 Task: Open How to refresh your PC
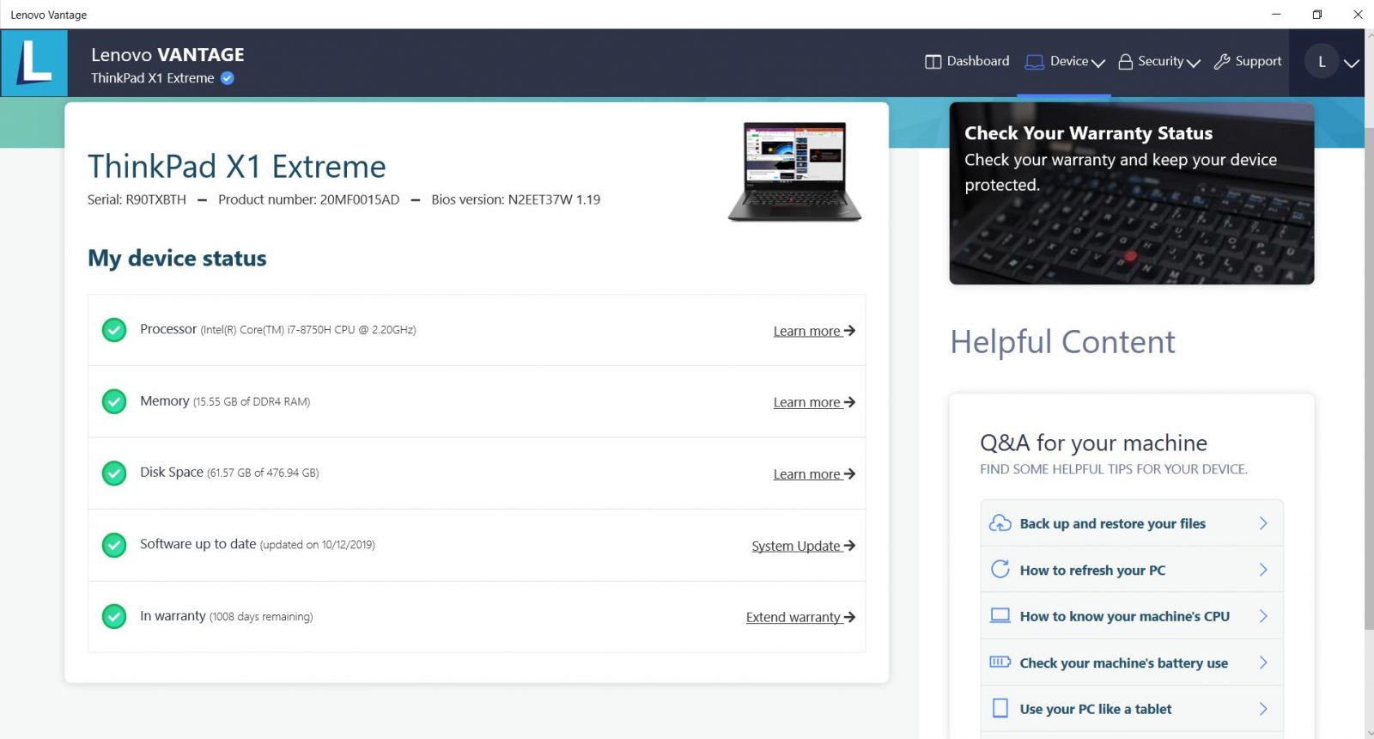point(1132,570)
